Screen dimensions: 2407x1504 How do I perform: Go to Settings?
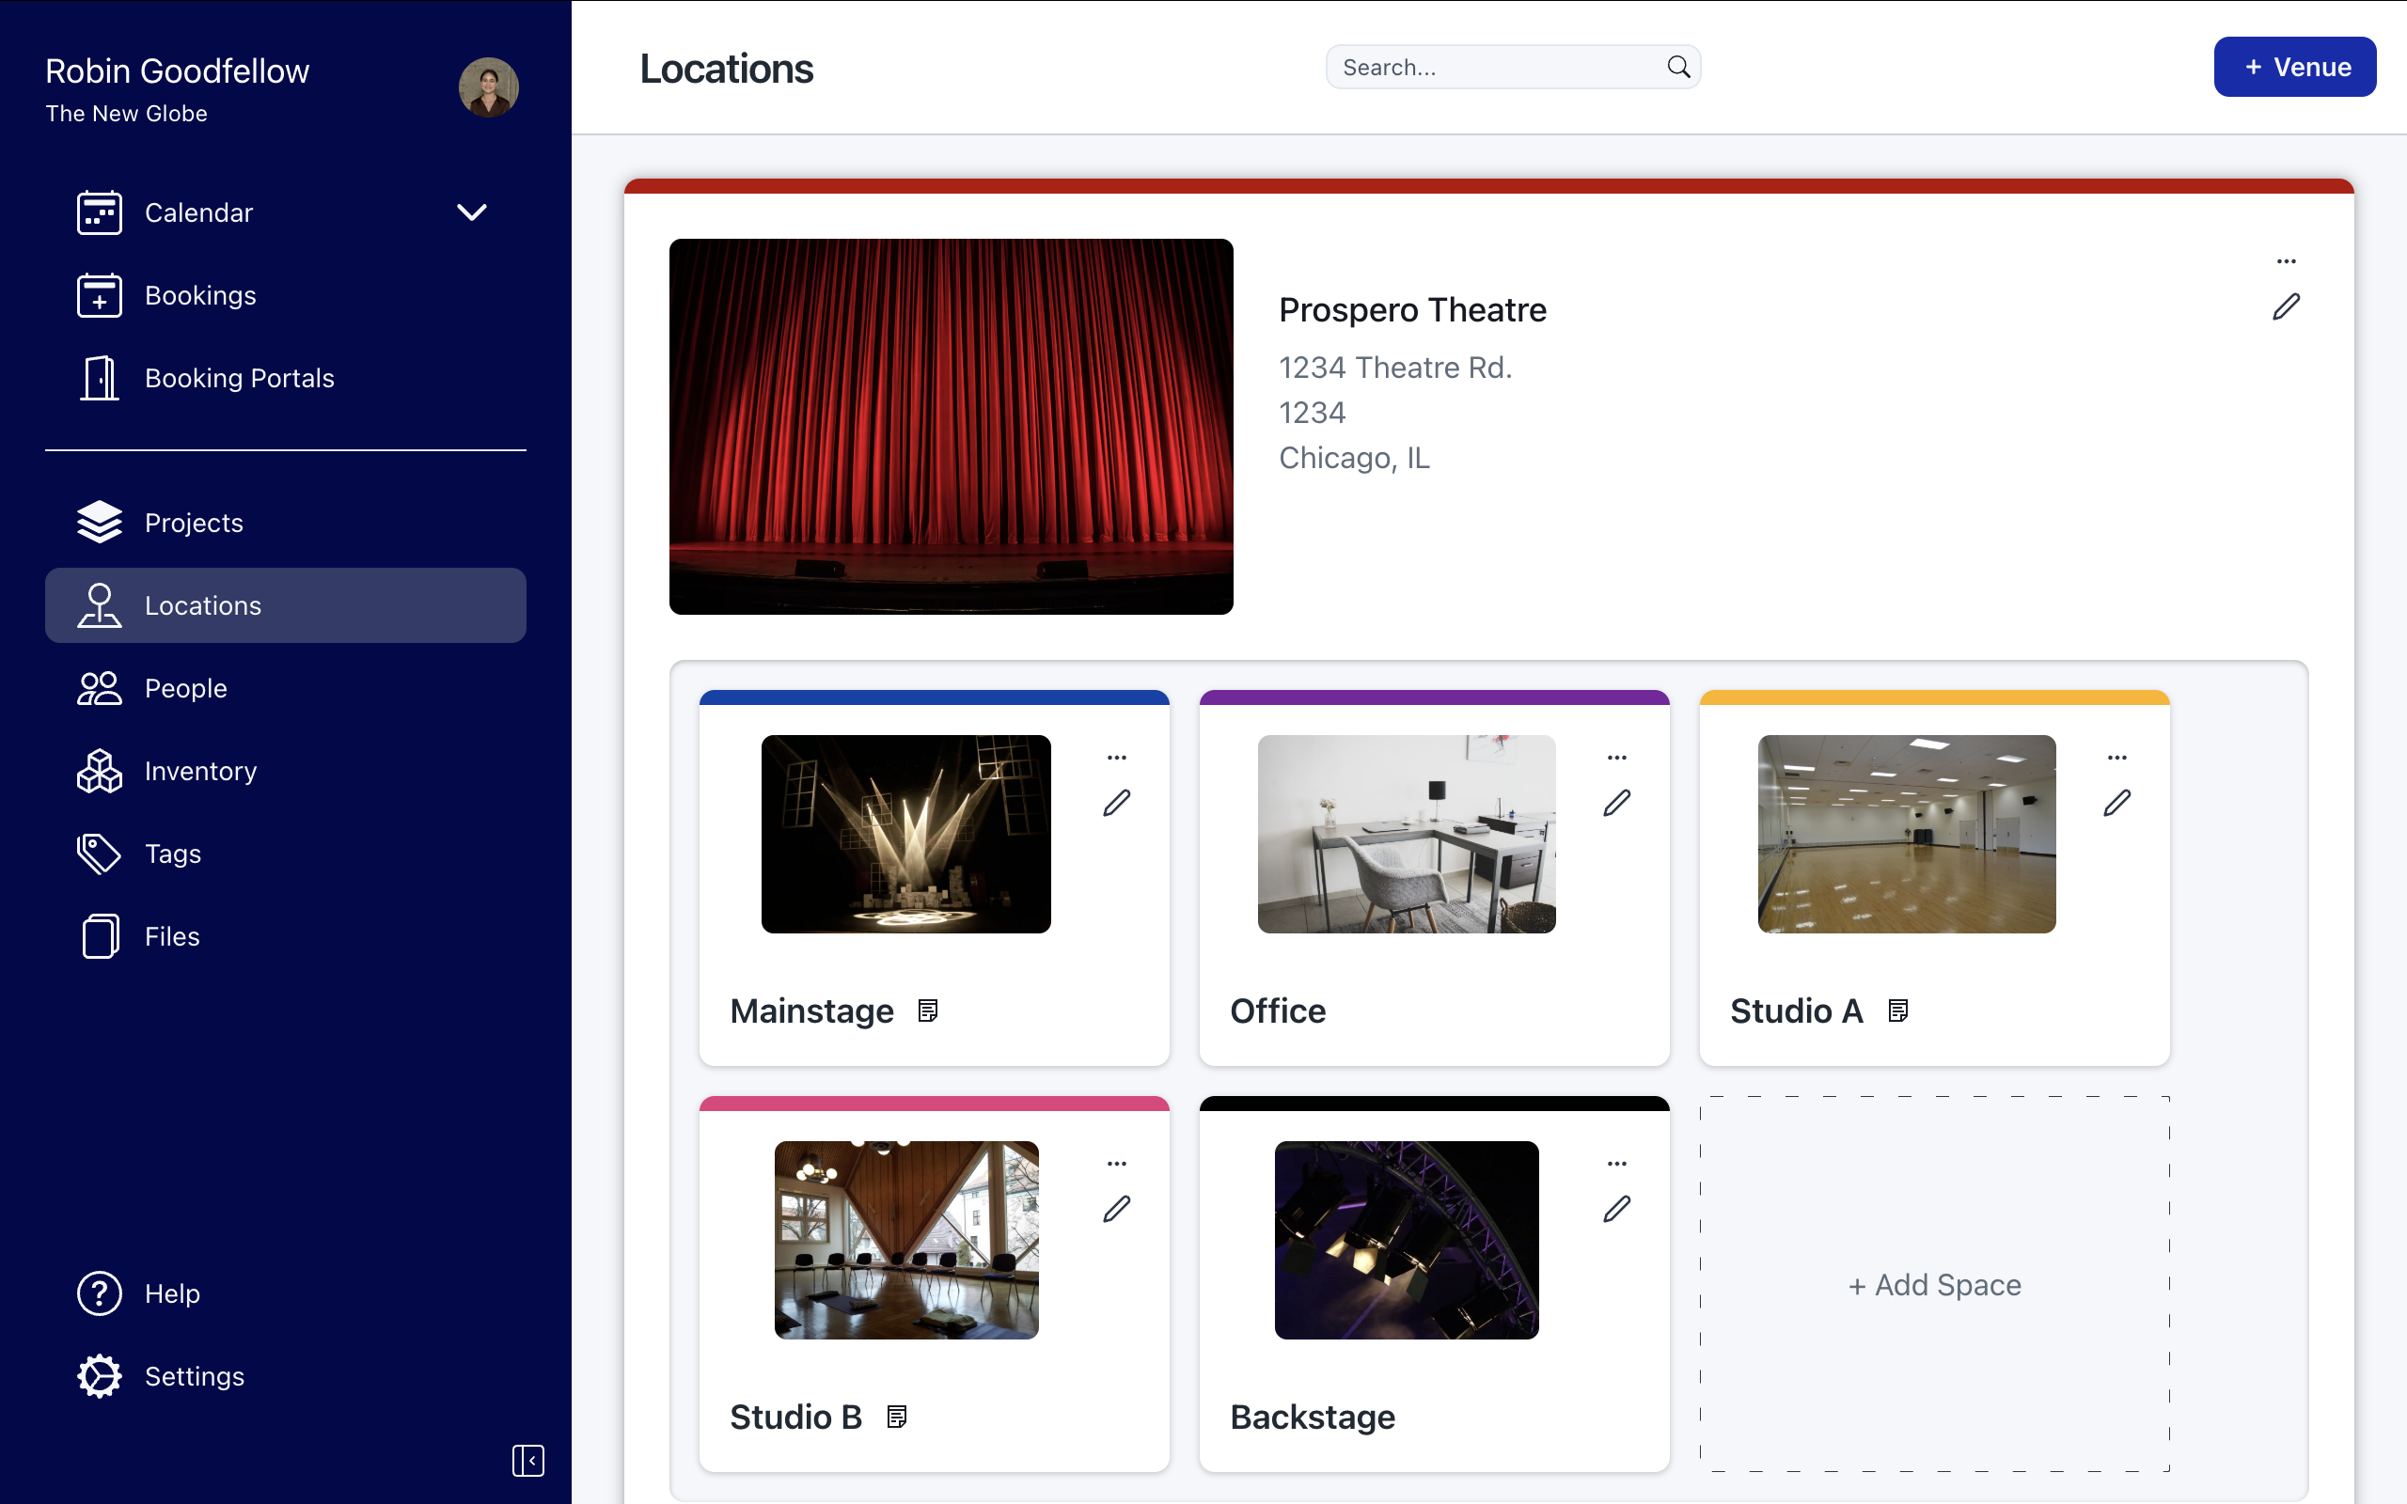tap(194, 1375)
